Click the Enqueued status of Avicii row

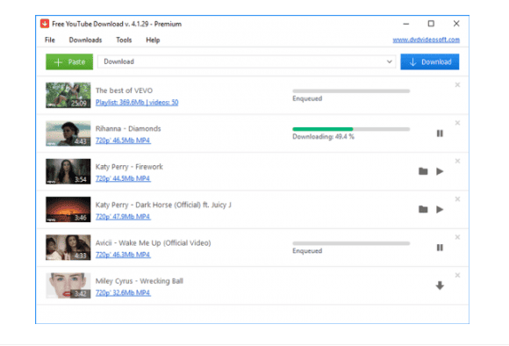[x=307, y=251]
